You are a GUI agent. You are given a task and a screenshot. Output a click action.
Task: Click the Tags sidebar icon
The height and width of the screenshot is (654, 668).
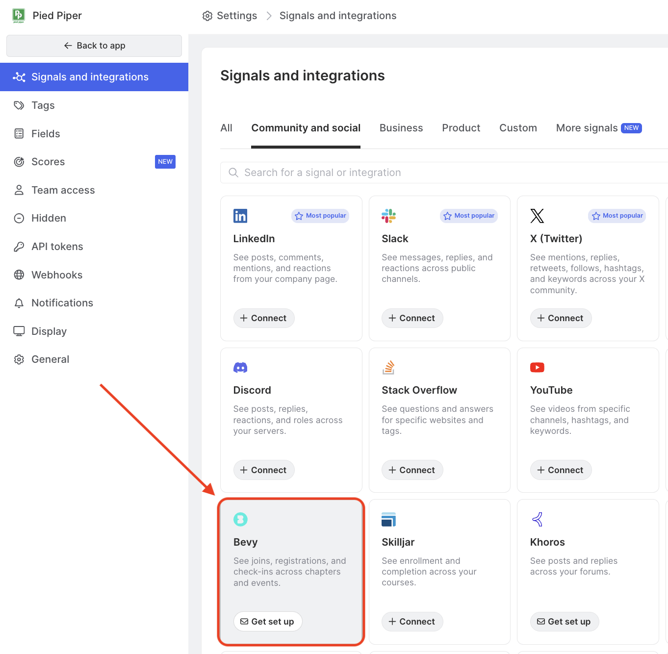click(19, 105)
